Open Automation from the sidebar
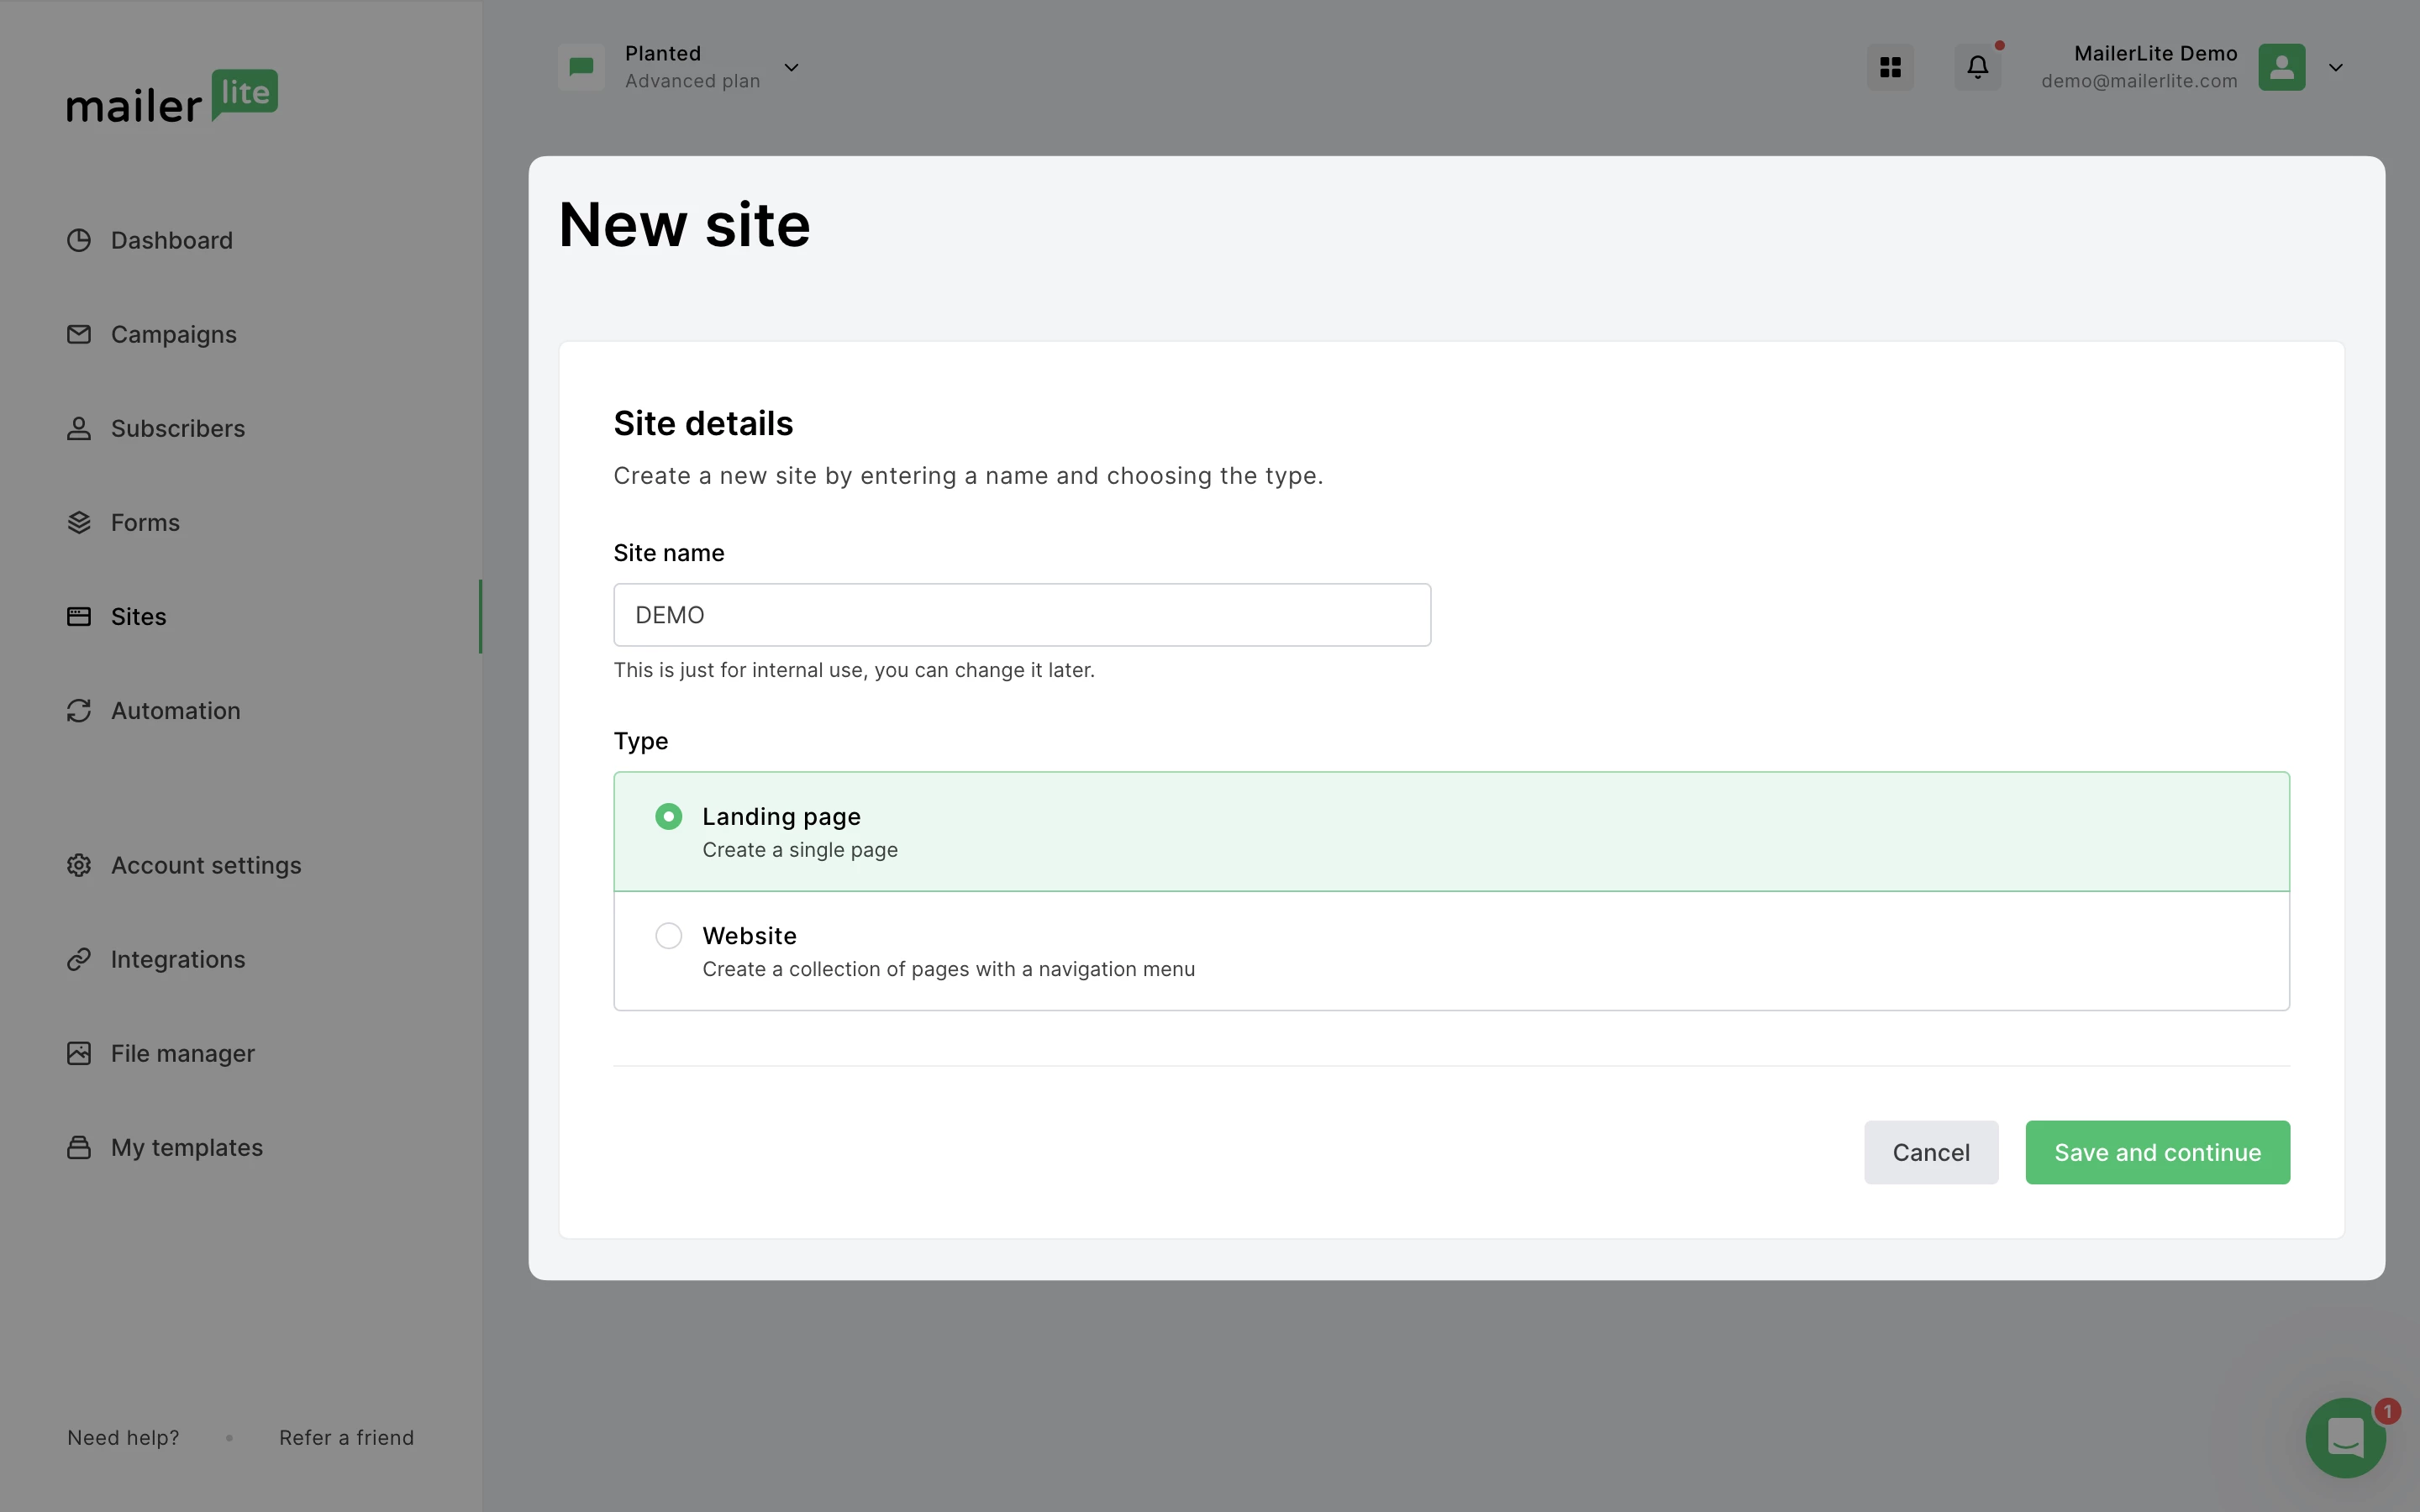2420x1512 pixels. click(175, 711)
